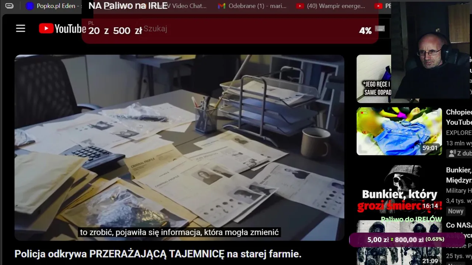Image resolution: width=472 pixels, height=265 pixels.
Task: Open the 59:01 recommended video thumbnail
Action: (399, 131)
